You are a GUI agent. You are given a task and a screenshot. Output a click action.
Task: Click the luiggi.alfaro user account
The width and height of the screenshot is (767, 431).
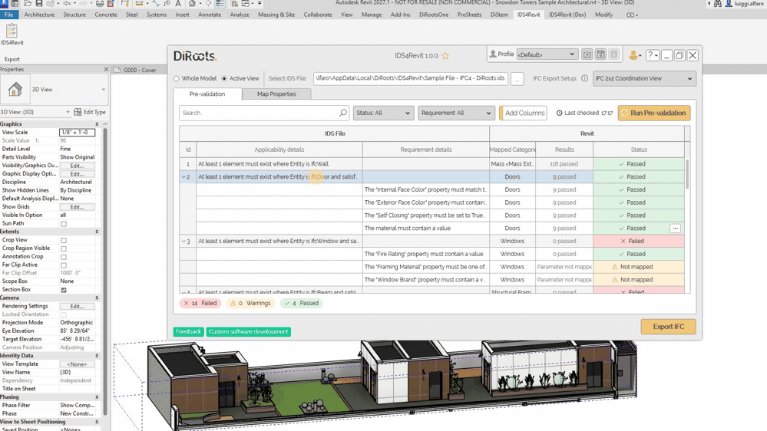tap(744, 3)
